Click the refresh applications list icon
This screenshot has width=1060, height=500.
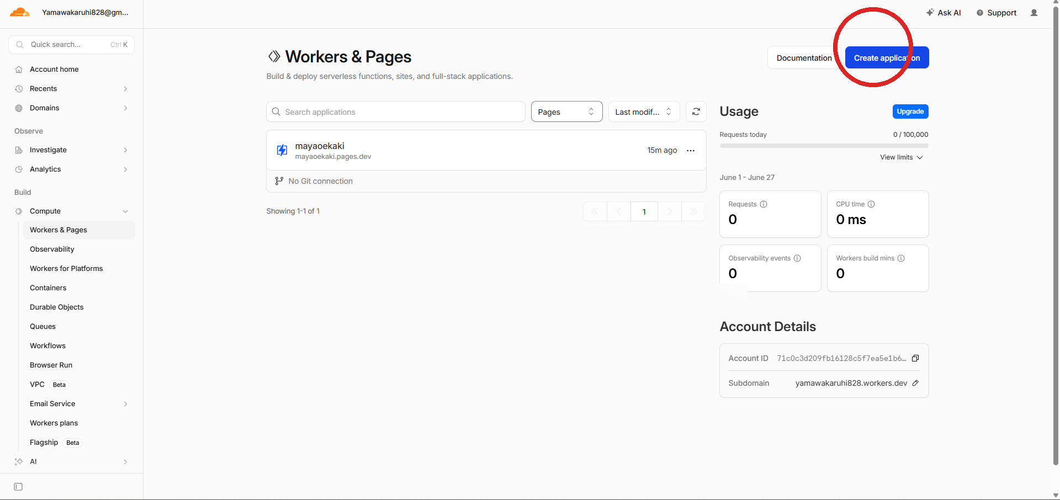(x=696, y=111)
